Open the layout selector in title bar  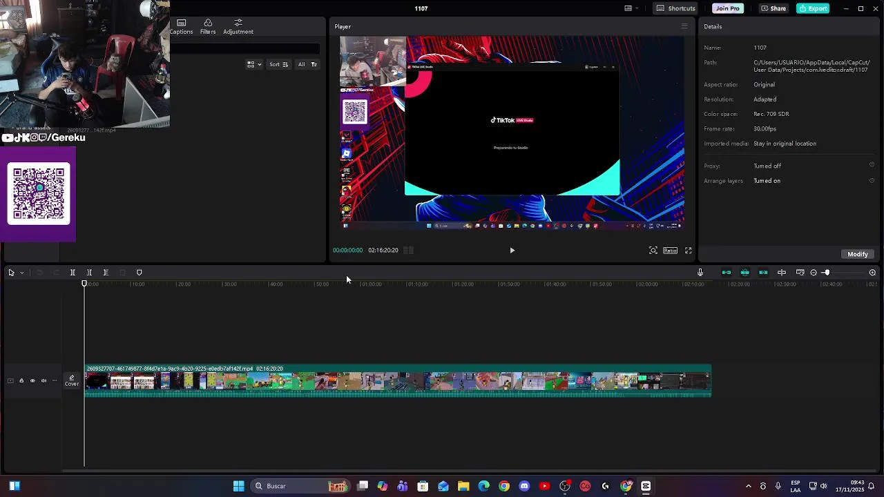(631, 8)
